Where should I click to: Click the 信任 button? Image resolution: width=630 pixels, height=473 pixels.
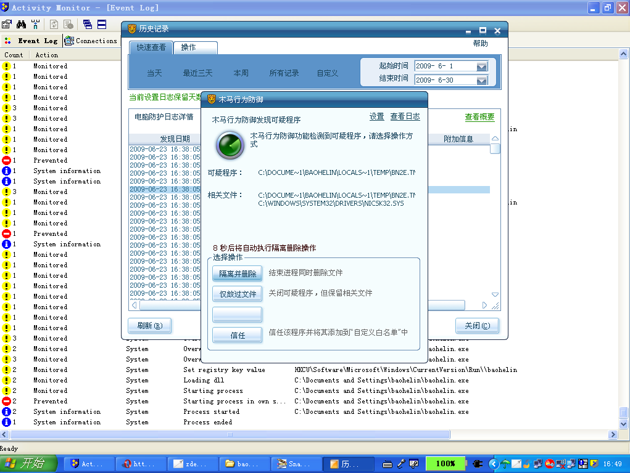click(238, 335)
